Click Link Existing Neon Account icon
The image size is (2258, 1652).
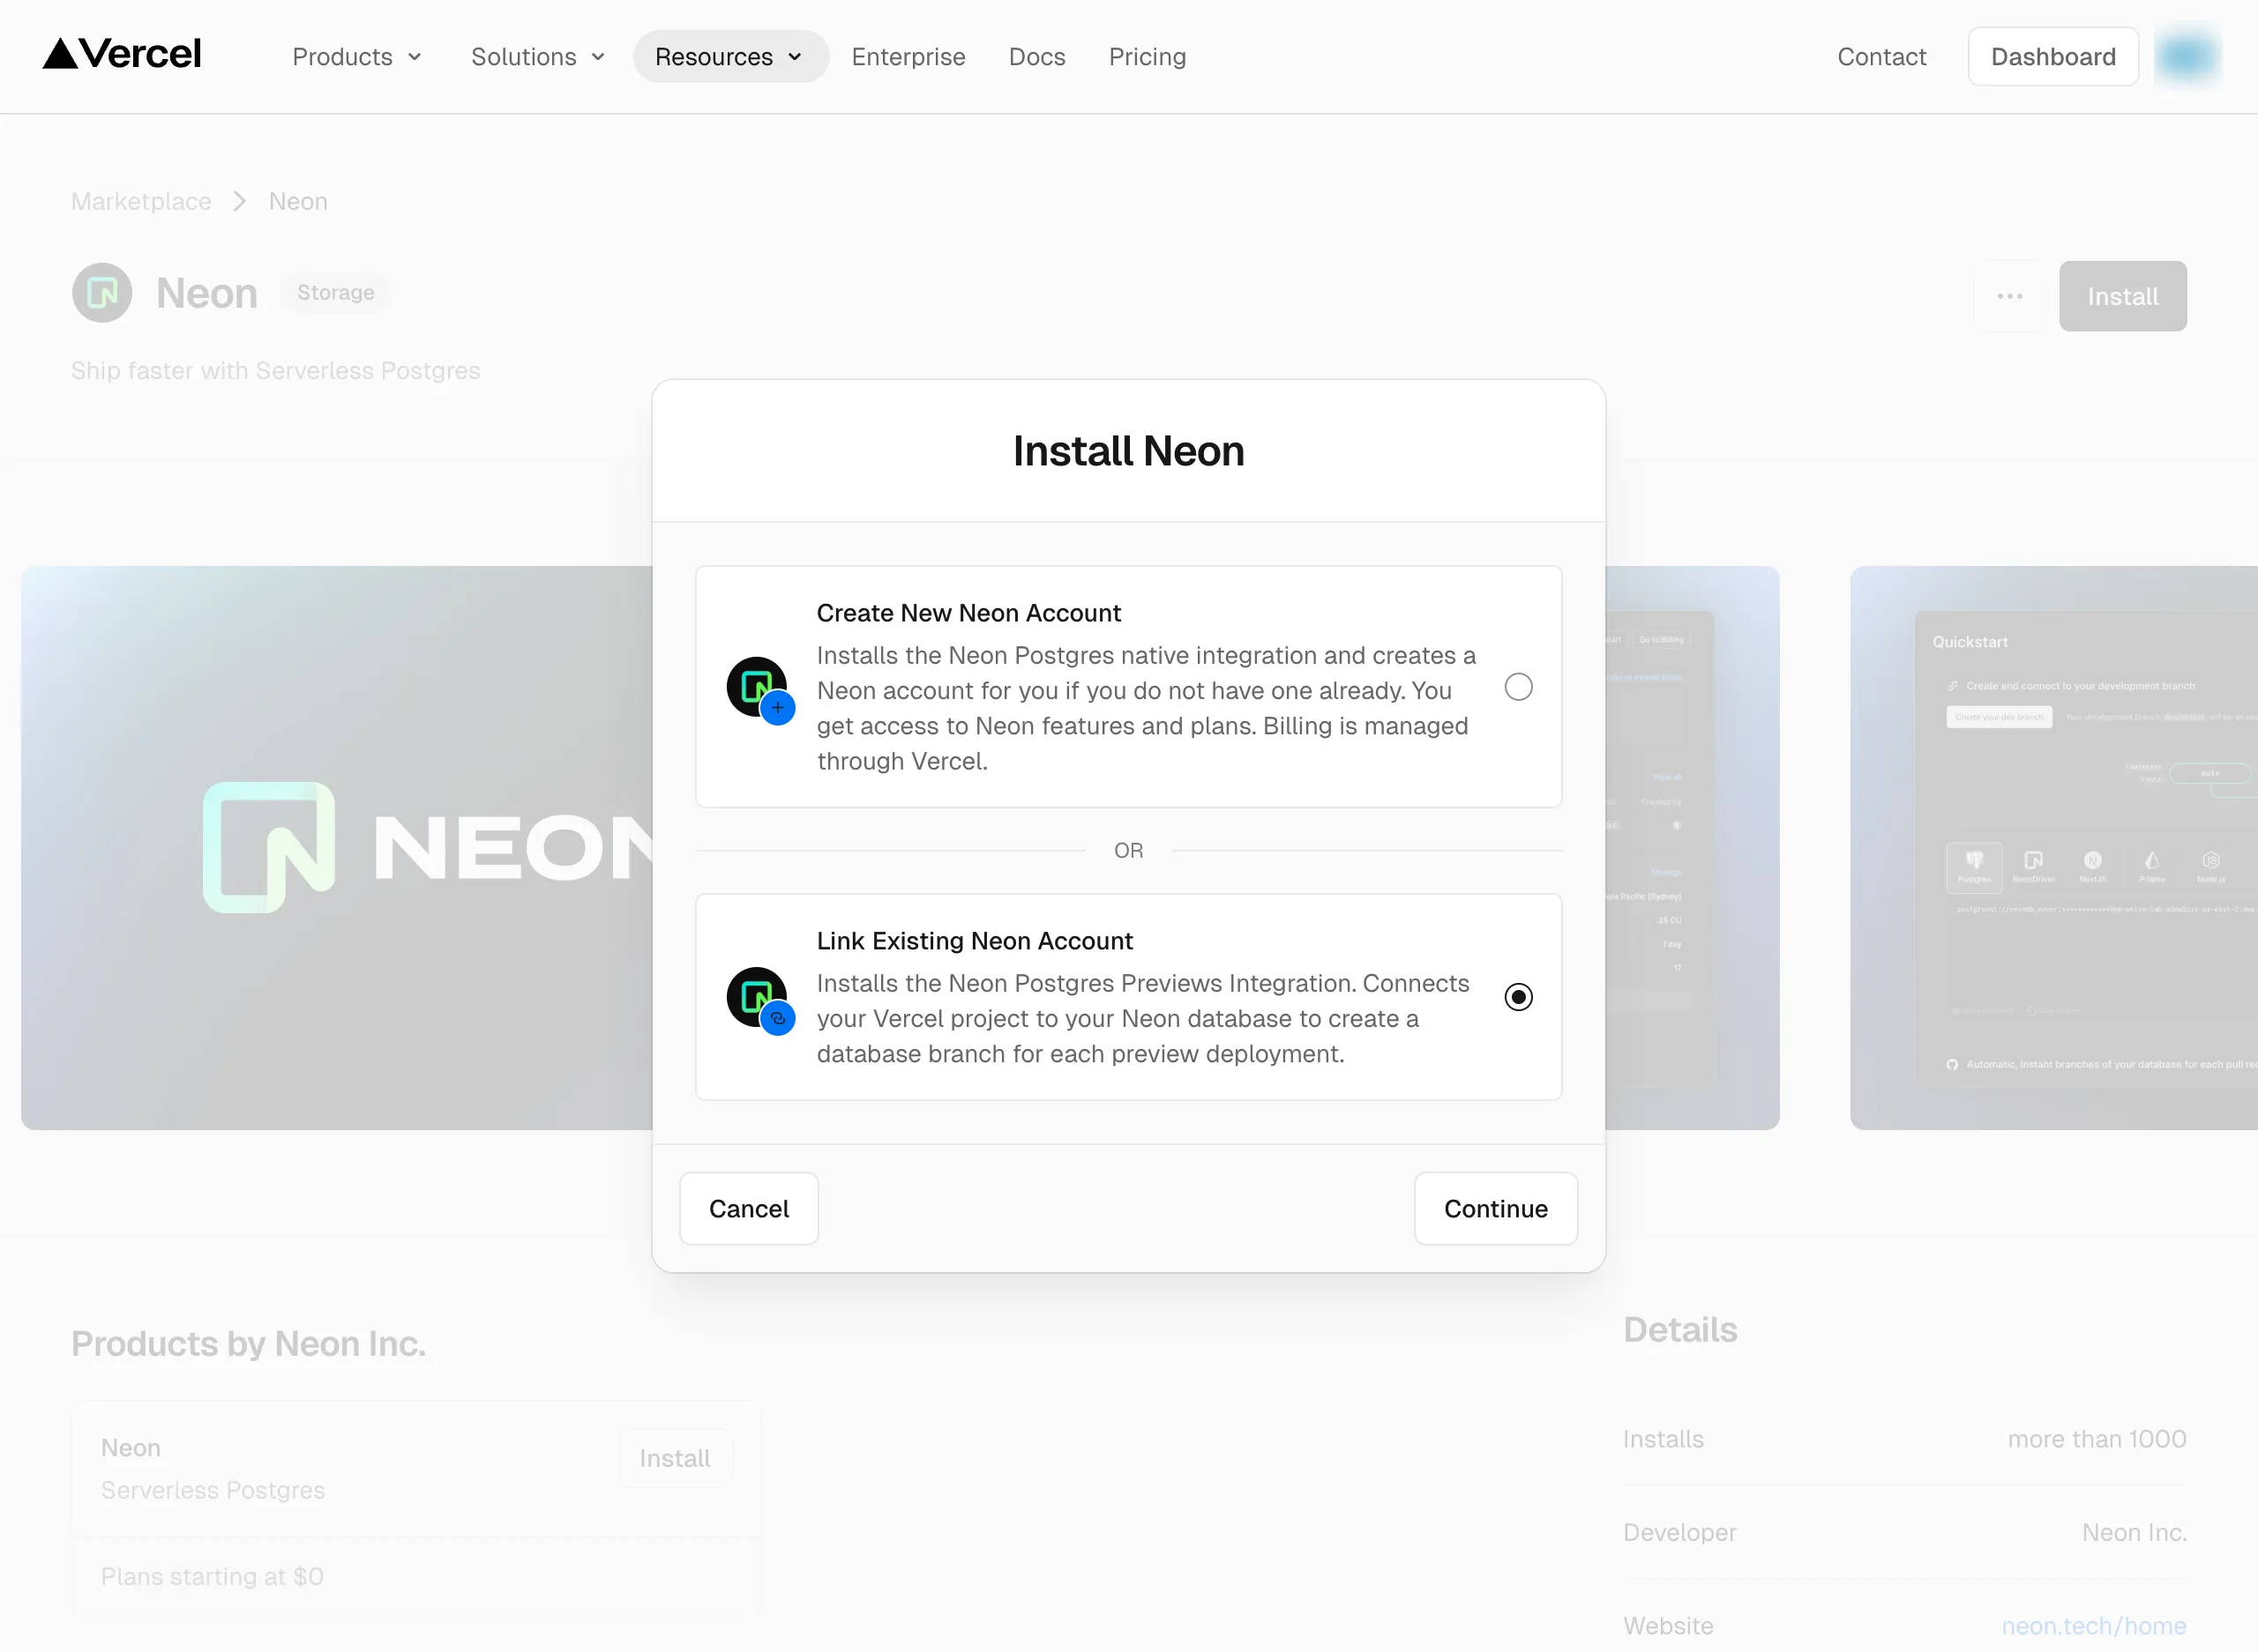(760, 1000)
